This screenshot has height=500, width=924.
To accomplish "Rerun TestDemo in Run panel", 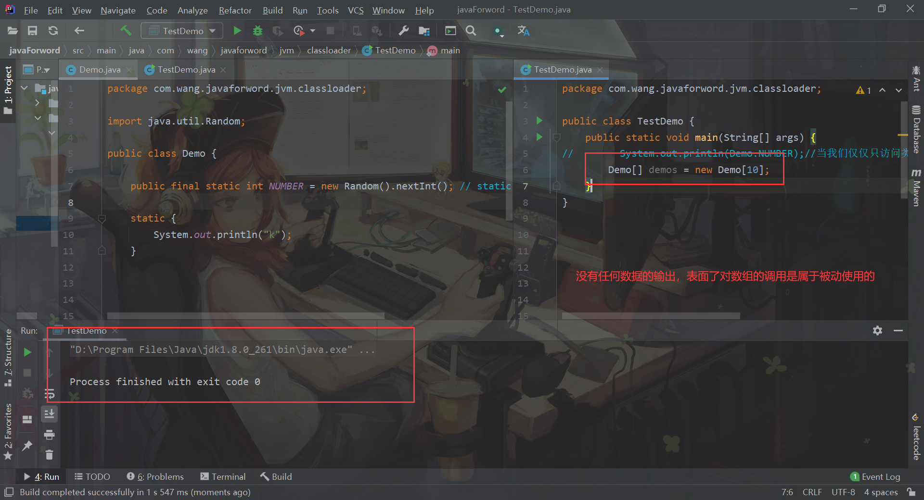I will point(27,352).
